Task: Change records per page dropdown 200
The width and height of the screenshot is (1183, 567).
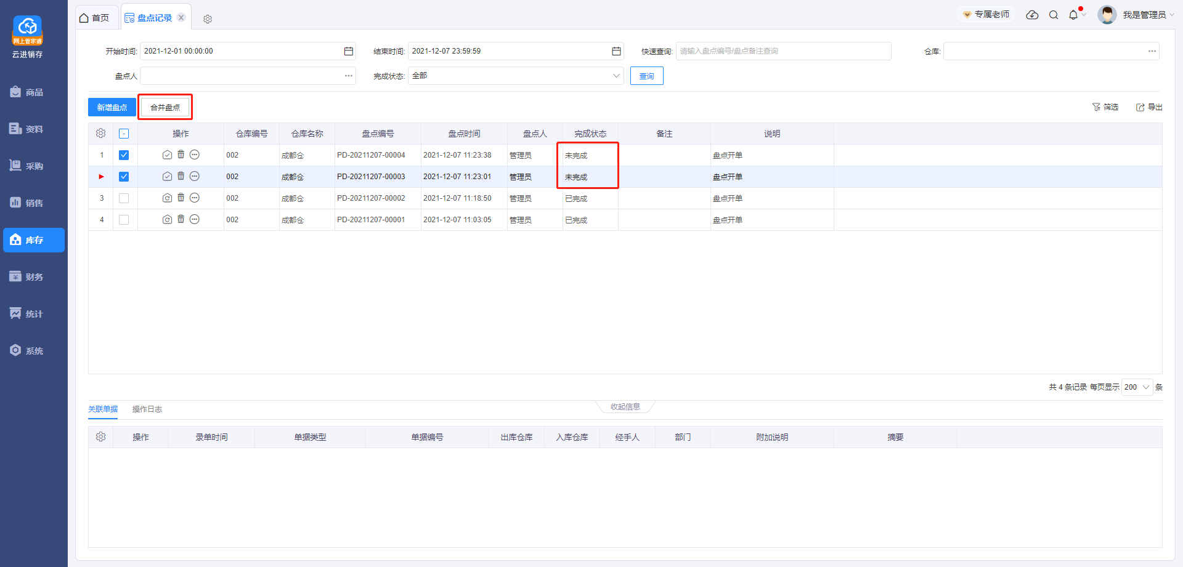Action: pyautogui.click(x=1137, y=387)
